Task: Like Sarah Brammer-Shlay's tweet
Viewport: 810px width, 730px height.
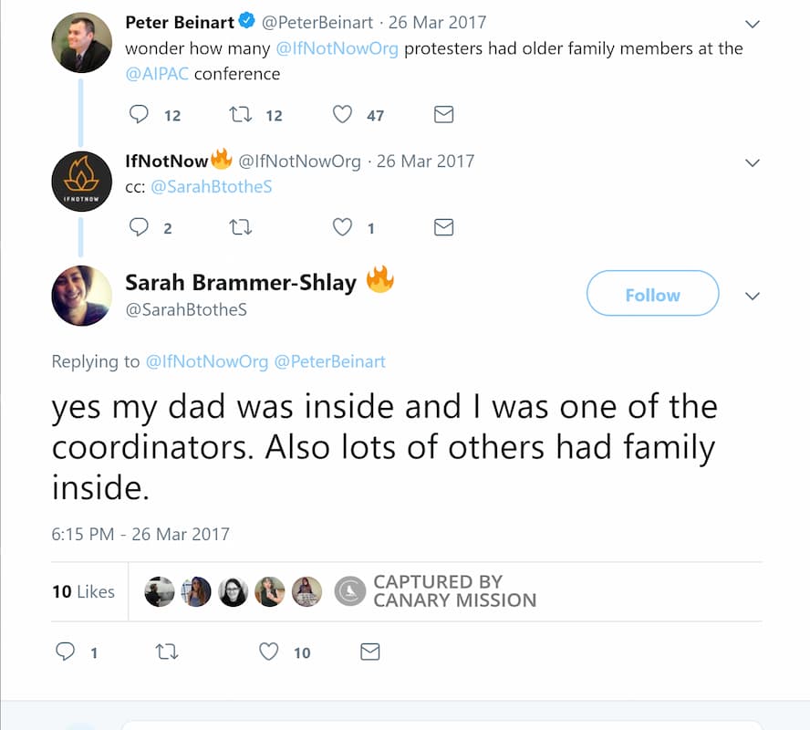Action: click(268, 652)
